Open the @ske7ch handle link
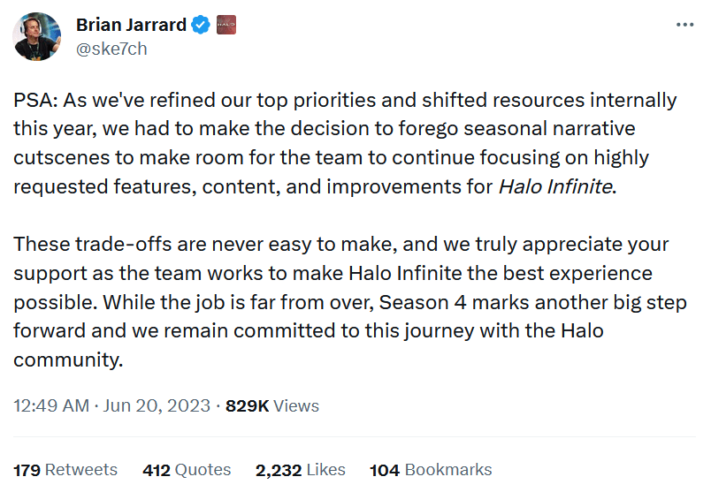 tap(111, 49)
